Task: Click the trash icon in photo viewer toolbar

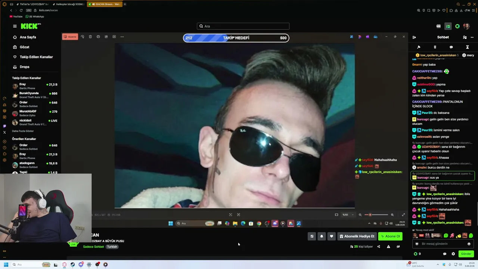Action: (90, 37)
